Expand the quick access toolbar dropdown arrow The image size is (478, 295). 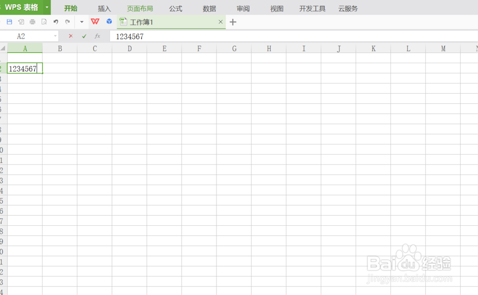(x=81, y=22)
